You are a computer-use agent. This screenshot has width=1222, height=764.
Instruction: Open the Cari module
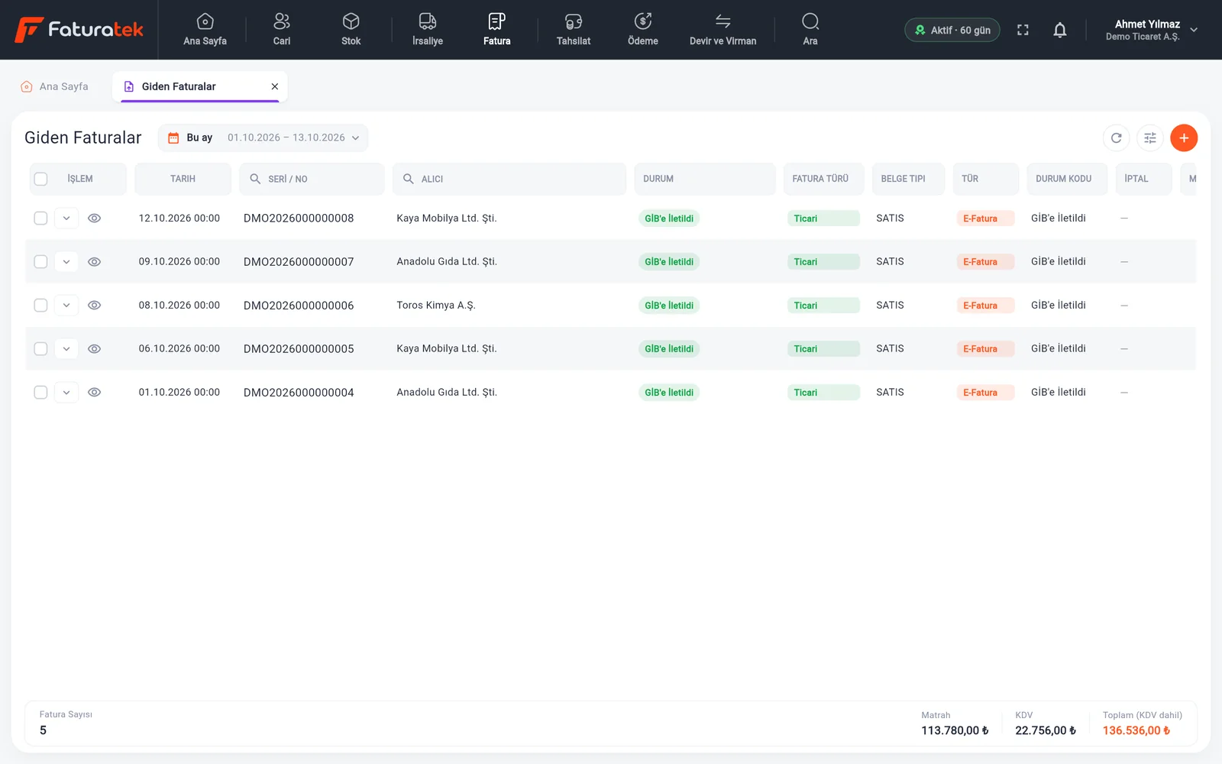(x=282, y=30)
